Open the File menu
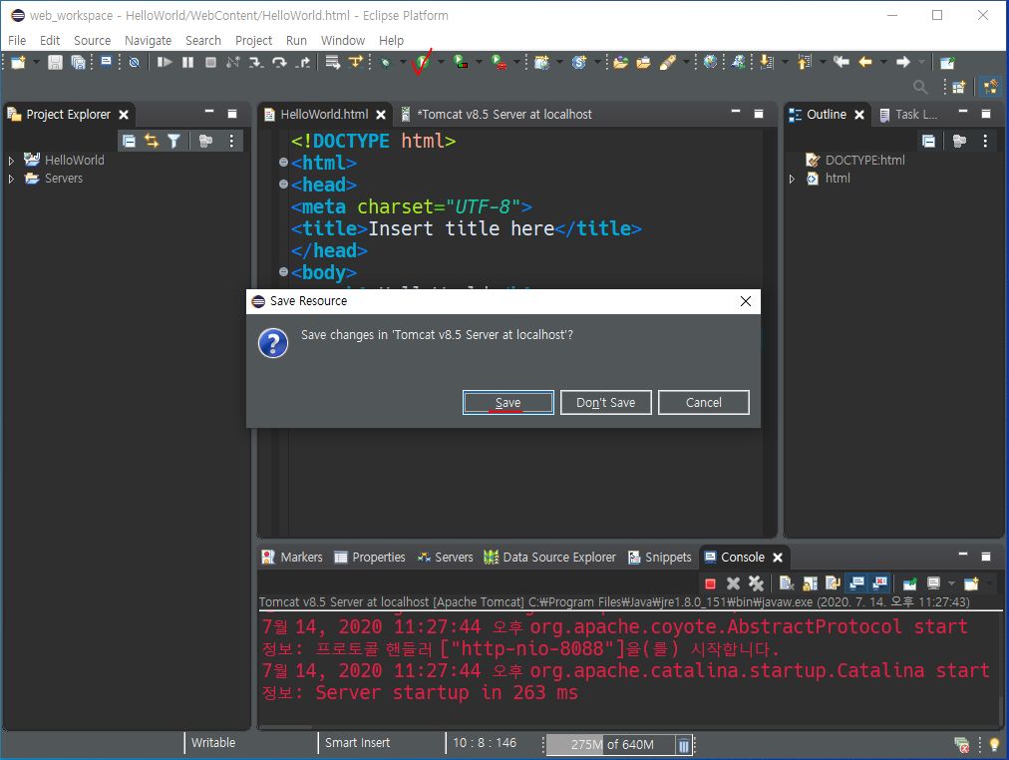The width and height of the screenshot is (1009, 760). [x=17, y=41]
